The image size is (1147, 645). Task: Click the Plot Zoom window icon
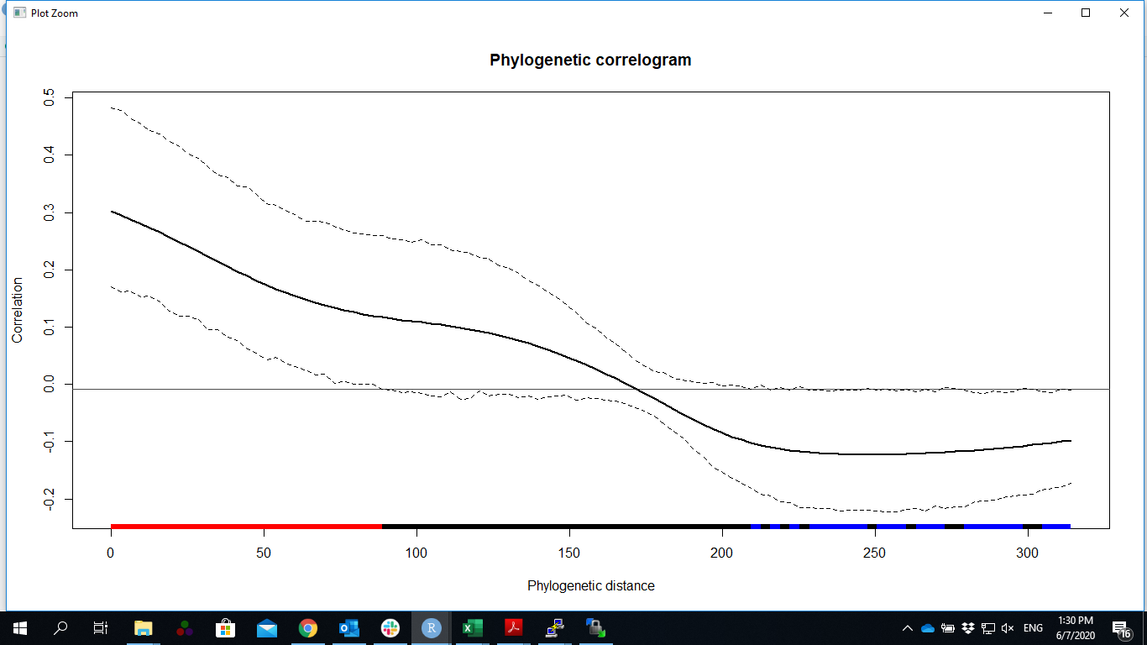point(19,13)
